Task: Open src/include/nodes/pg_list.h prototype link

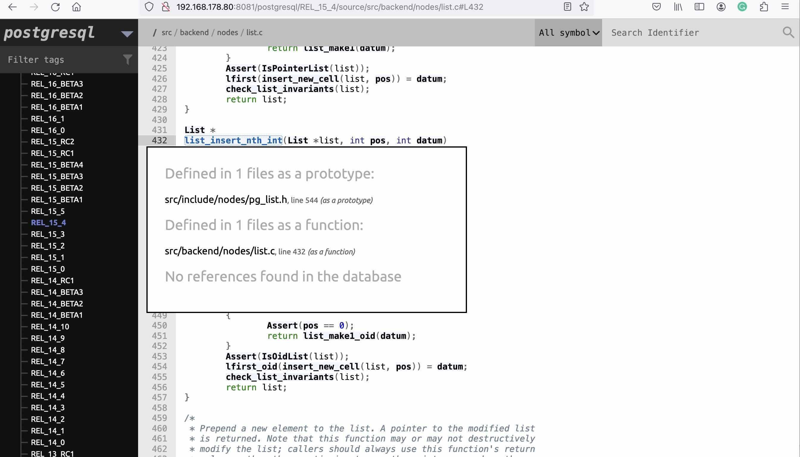Action: click(226, 200)
